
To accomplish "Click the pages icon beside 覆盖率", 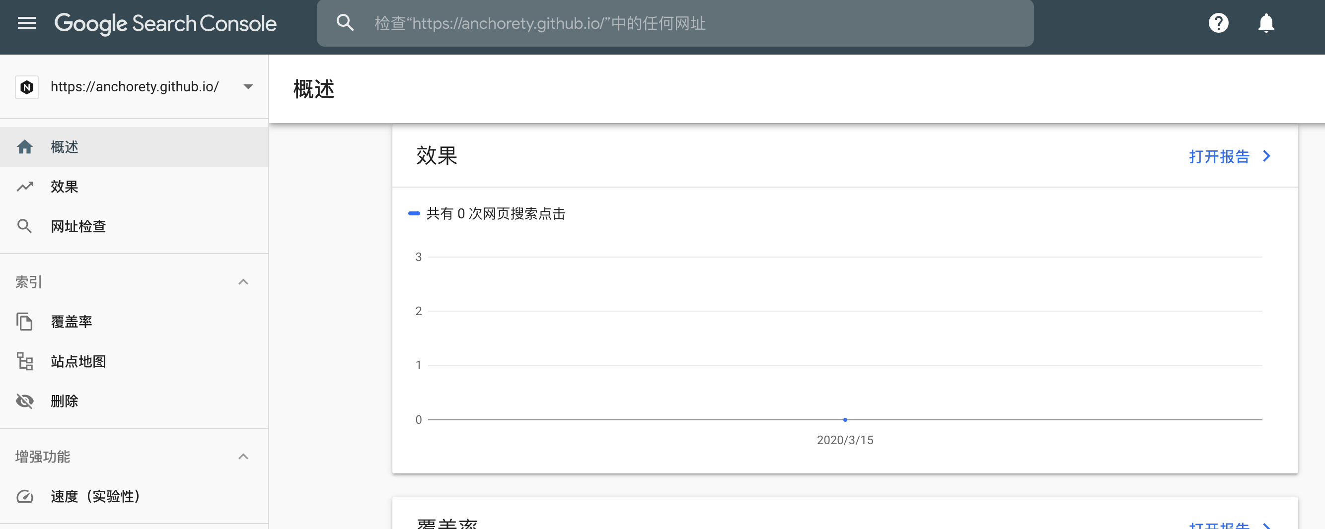I will pyautogui.click(x=25, y=322).
